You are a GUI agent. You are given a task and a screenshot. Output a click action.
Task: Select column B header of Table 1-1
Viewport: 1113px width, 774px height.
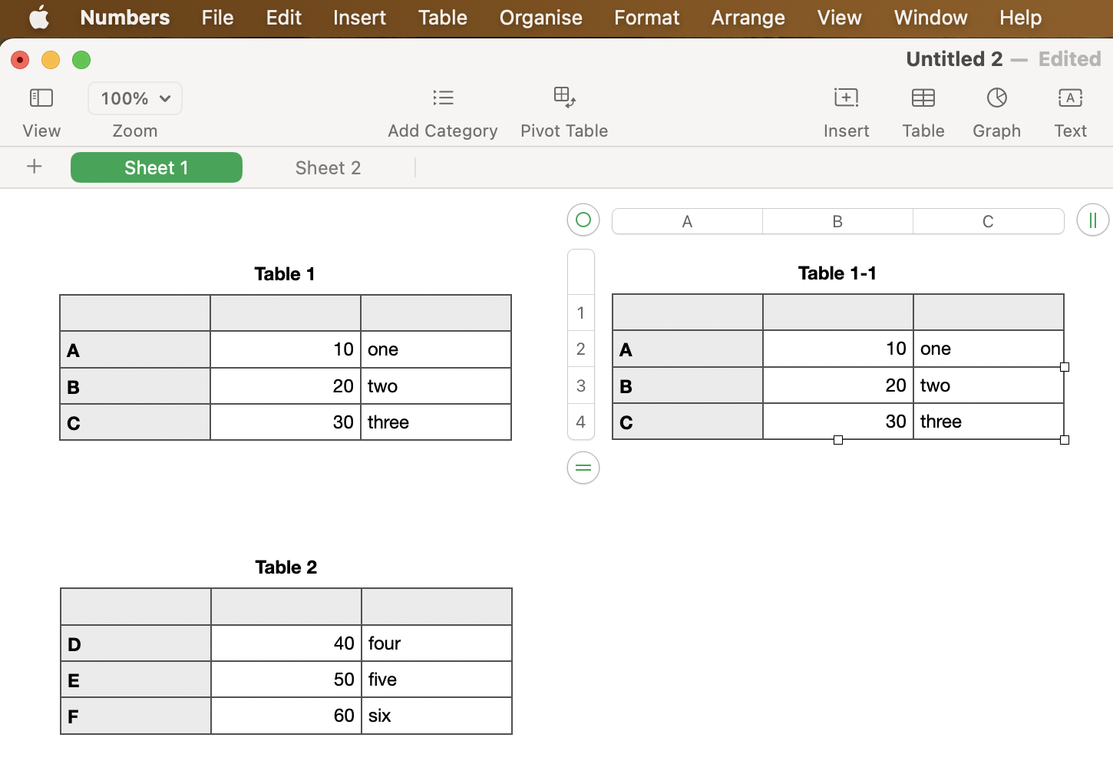[x=837, y=221]
